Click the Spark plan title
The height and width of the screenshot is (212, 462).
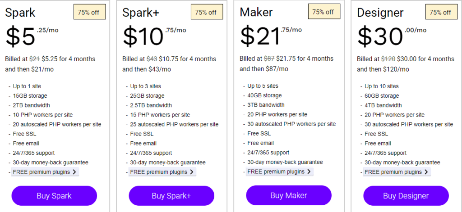coord(20,13)
